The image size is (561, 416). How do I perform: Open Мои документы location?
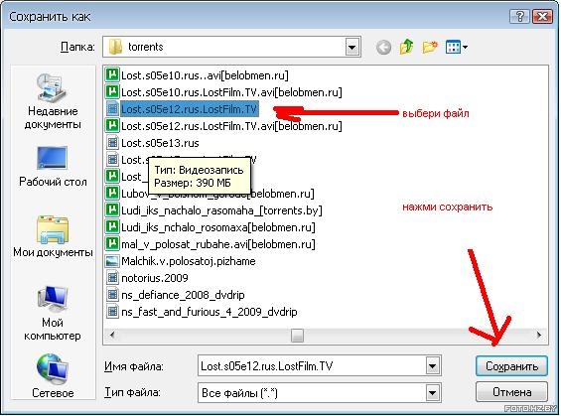coord(53,236)
